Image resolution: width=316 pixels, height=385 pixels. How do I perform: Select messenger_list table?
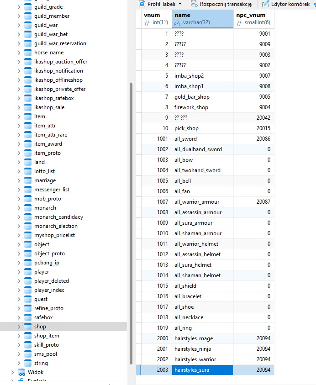pos(52,190)
